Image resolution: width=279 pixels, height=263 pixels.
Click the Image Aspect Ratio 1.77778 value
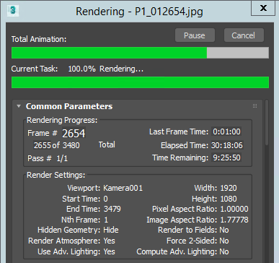point(234,220)
